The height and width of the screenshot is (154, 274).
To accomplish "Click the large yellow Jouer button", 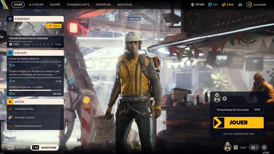I will (239, 123).
